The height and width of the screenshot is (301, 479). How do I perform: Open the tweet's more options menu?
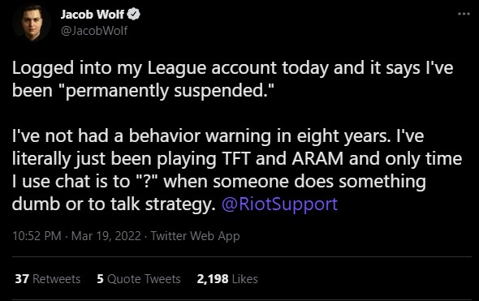coord(464,14)
